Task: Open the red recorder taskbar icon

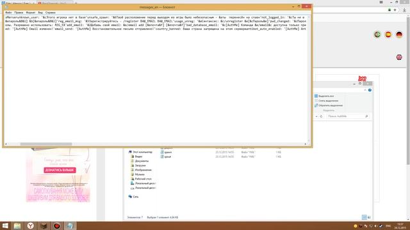Action: coord(57,226)
